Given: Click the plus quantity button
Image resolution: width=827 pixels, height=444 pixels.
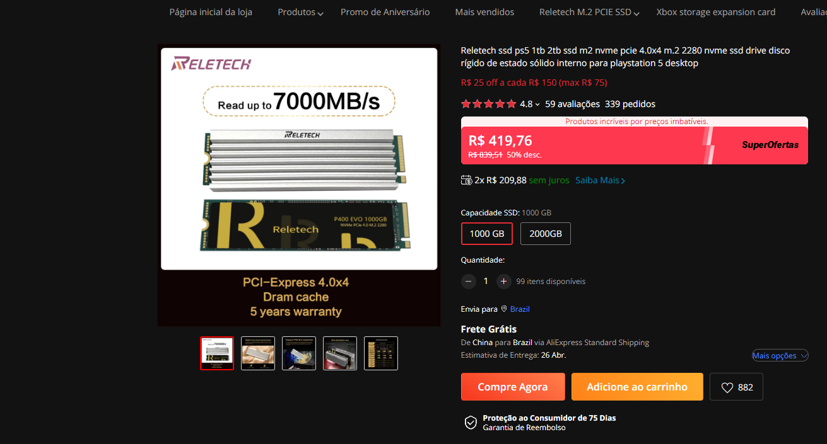Looking at the screenshot, I should [x=503, y=282].
